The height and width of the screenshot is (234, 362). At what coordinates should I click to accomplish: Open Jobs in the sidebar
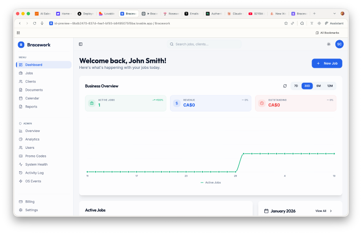43,73
